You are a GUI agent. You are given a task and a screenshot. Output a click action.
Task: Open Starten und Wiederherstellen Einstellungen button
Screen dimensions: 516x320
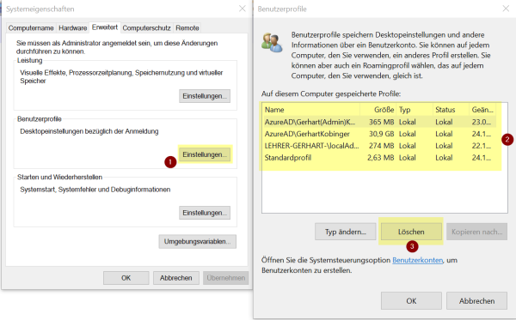tap(205, 213)
